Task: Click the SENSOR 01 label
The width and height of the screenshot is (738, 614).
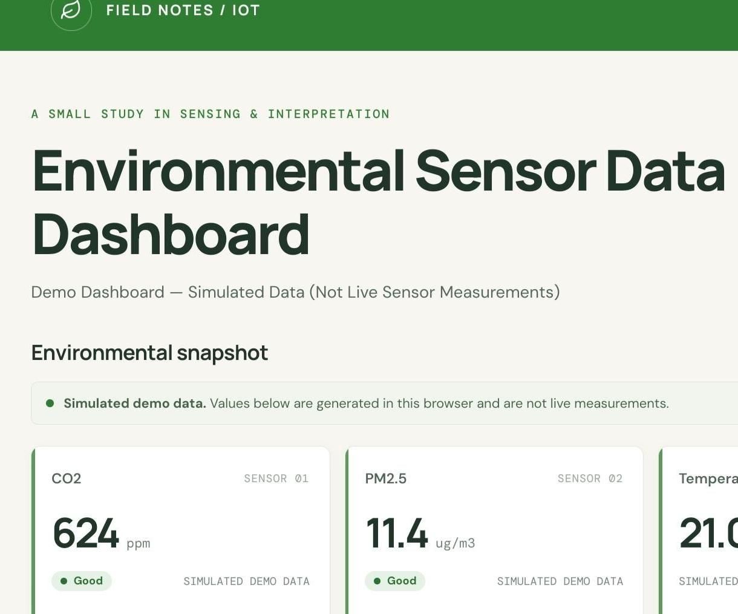Action: pyautogui.click(x=276, y=478)
